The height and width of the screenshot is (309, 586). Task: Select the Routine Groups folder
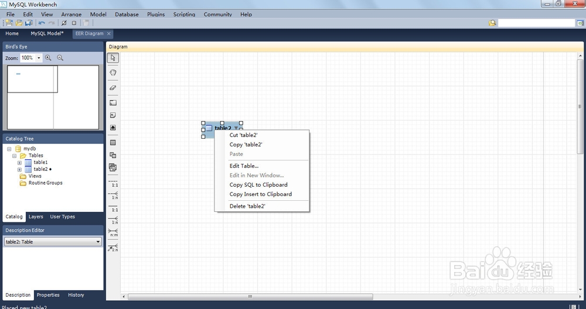pyautogui.click(x=45, y=183)
